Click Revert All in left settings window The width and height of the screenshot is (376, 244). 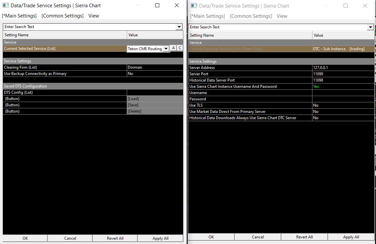pos(115,238)
